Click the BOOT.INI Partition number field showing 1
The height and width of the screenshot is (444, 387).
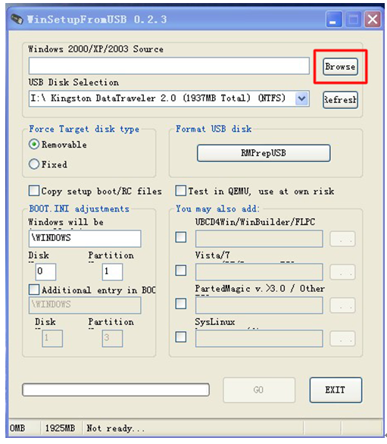112,272
